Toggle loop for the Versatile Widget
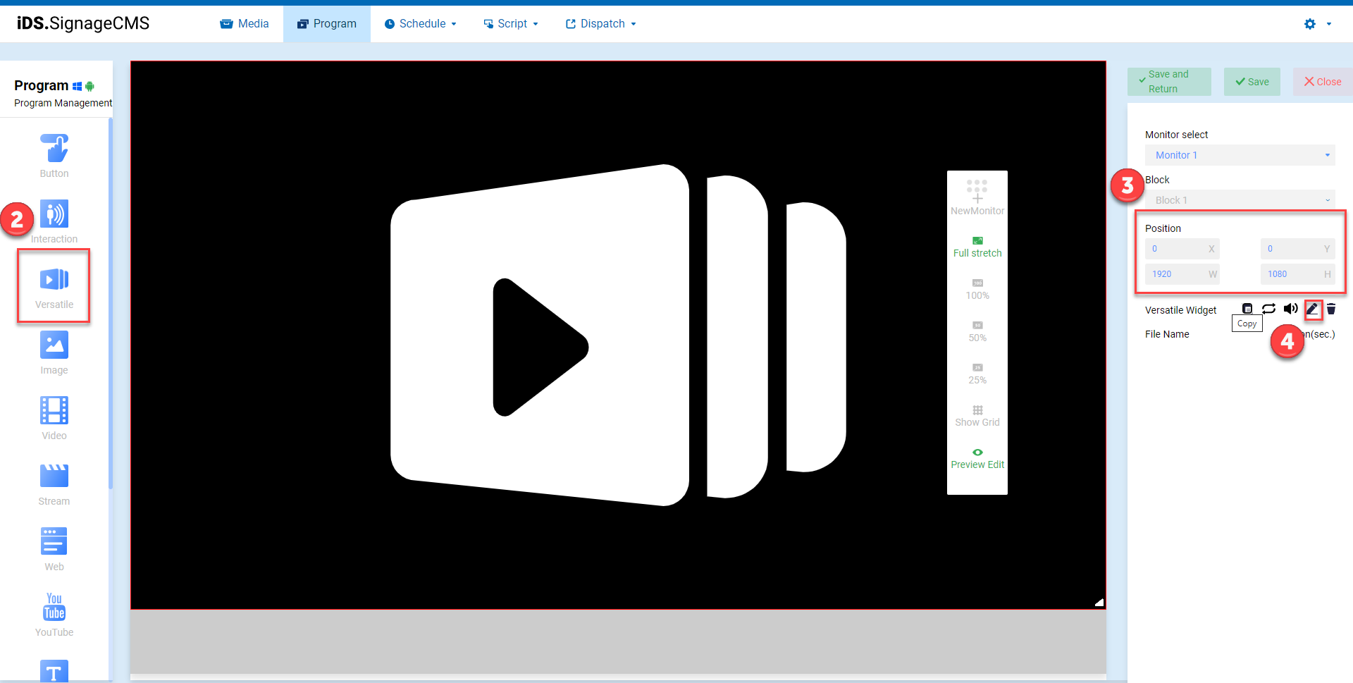Screen dimensions: 1353x683 [1268, 309]
